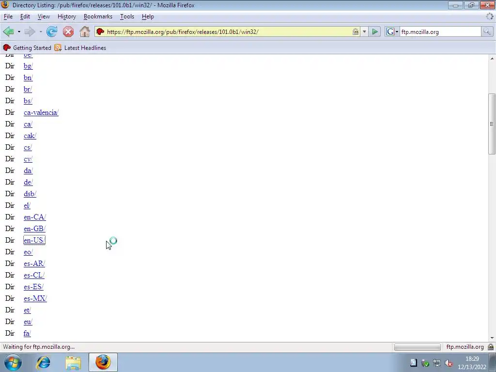Open the bs/ directory link
This screenshot has width=496, height=372.
[28, 101]
